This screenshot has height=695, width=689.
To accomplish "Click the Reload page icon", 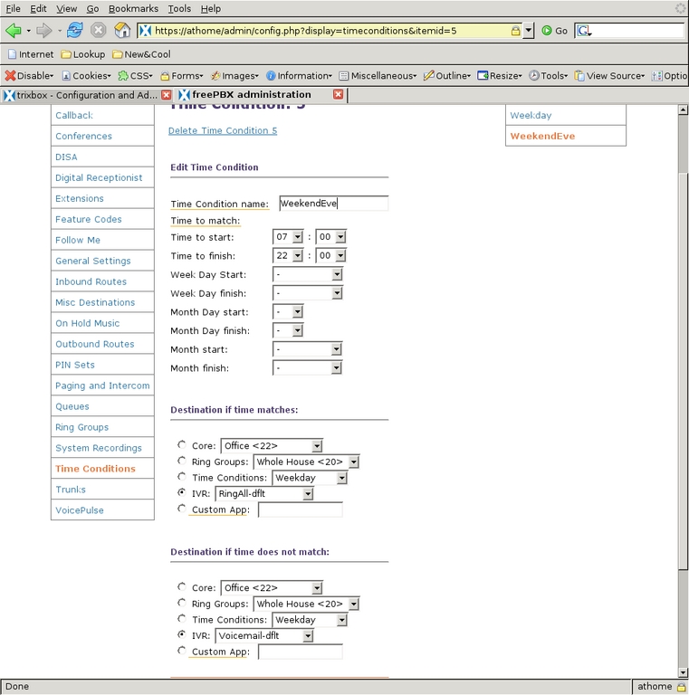I will tap(75, 30).
